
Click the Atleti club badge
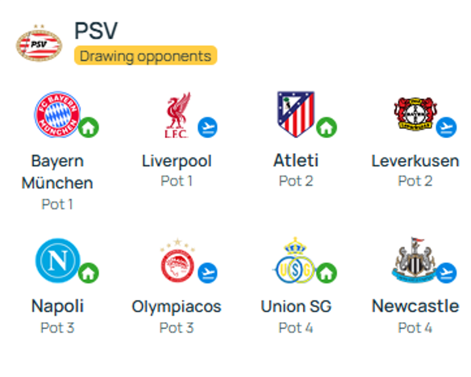pyautogui.click(x=296, y=114)
